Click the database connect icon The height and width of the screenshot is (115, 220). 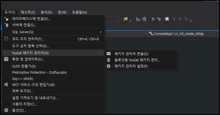6,19
